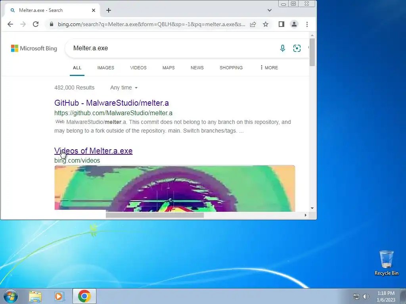406x304 pixels.
Task: Switch to the NEWS tab
Action: click(197, 68)
